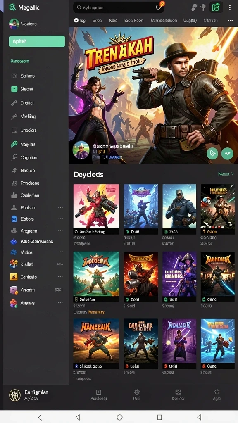
Task: Select the rog tab
Action: click(x=80, y=21)
